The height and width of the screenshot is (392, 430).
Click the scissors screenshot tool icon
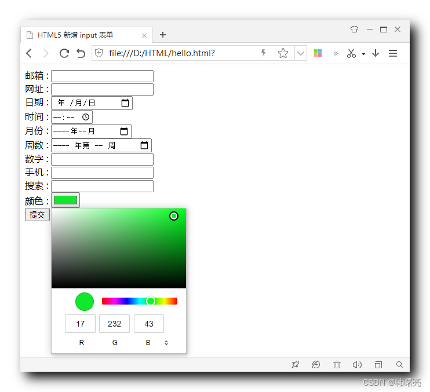pyautogui.click(x=351, y=53)
